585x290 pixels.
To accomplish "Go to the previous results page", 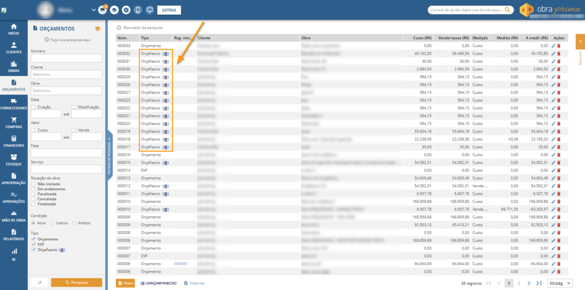I will [499, 283].
